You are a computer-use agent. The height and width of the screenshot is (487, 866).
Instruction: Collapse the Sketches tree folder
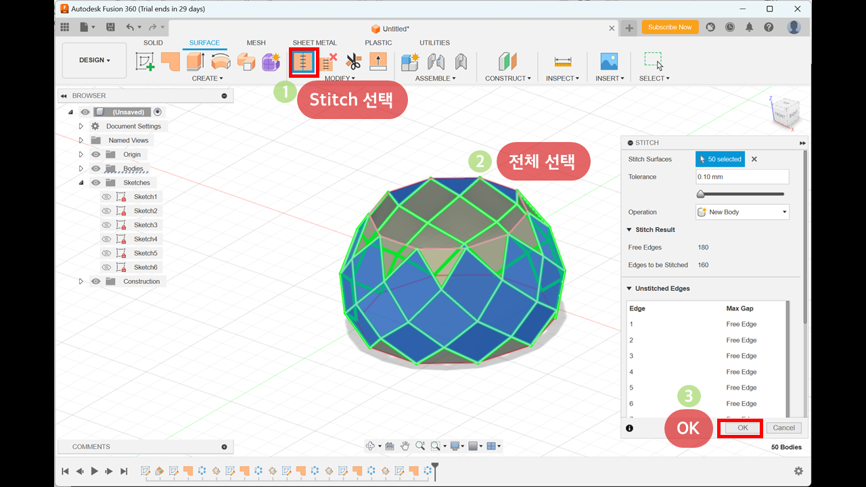81,183
